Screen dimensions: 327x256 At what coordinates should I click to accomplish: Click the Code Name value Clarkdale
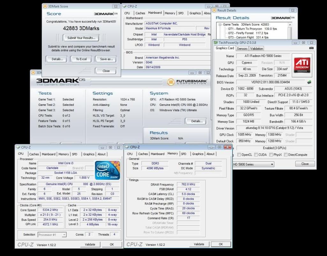52,168
